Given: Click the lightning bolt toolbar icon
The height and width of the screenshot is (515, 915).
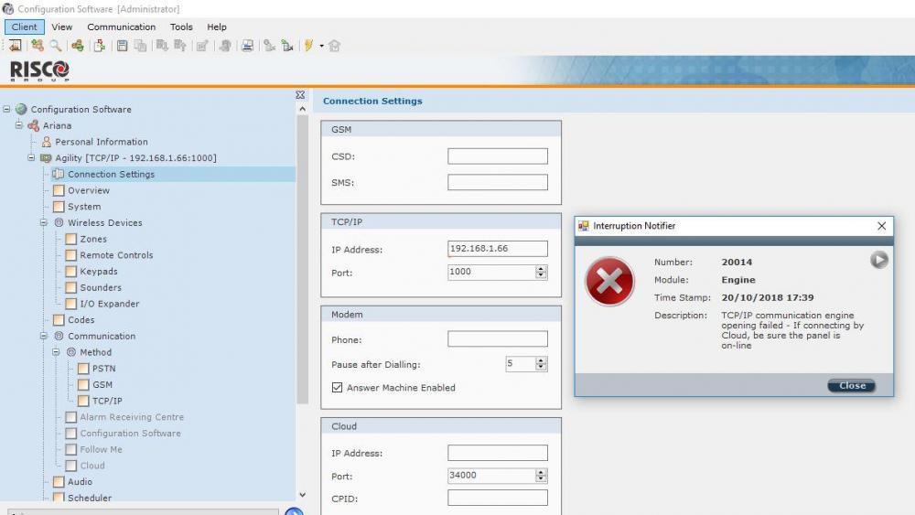Looking at the screenshot, I should 309,46.
